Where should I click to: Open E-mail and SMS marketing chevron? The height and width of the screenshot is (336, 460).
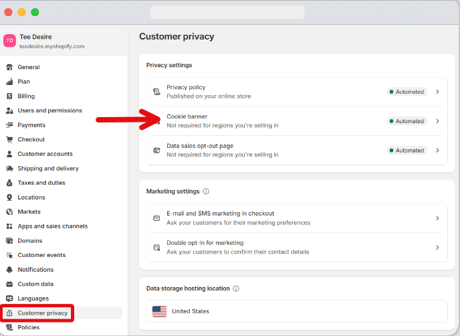pos(437,218)
